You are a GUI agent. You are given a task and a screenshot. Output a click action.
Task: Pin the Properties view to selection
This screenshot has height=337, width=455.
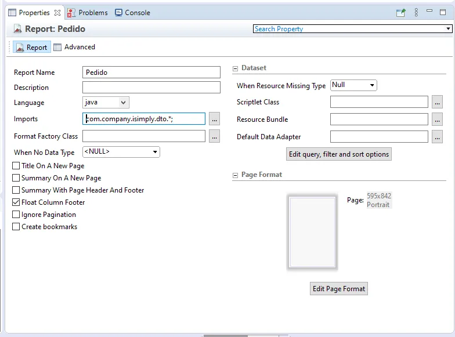400,13
